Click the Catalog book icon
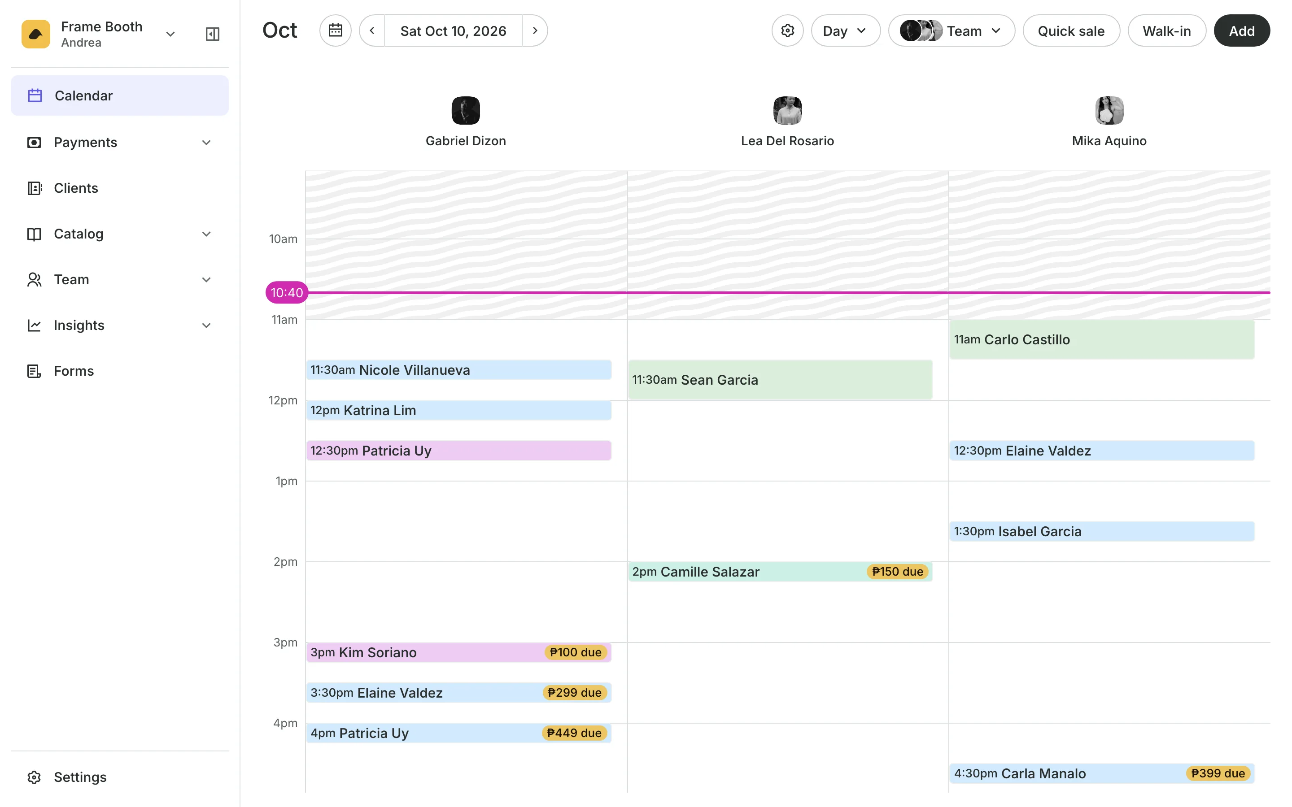This screenshot has width=1292, height=807. (x=34, y=234)
